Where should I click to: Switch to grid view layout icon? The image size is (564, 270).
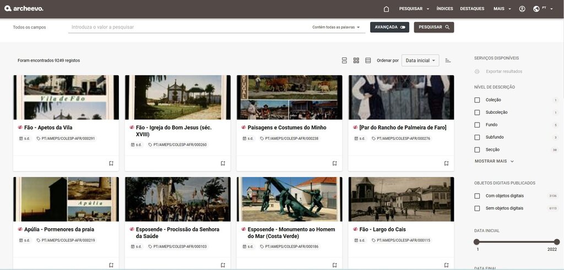tap(356, 60)
